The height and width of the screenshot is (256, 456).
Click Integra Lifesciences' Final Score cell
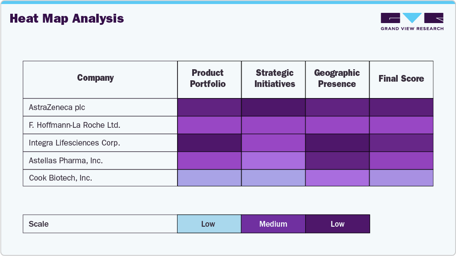401,143
